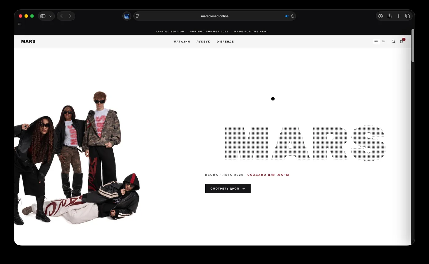Click the СМОТРЕТЬ ДРОП button
Image resolution: width=429 pixels, height=264 pixels.
point(228,188)
